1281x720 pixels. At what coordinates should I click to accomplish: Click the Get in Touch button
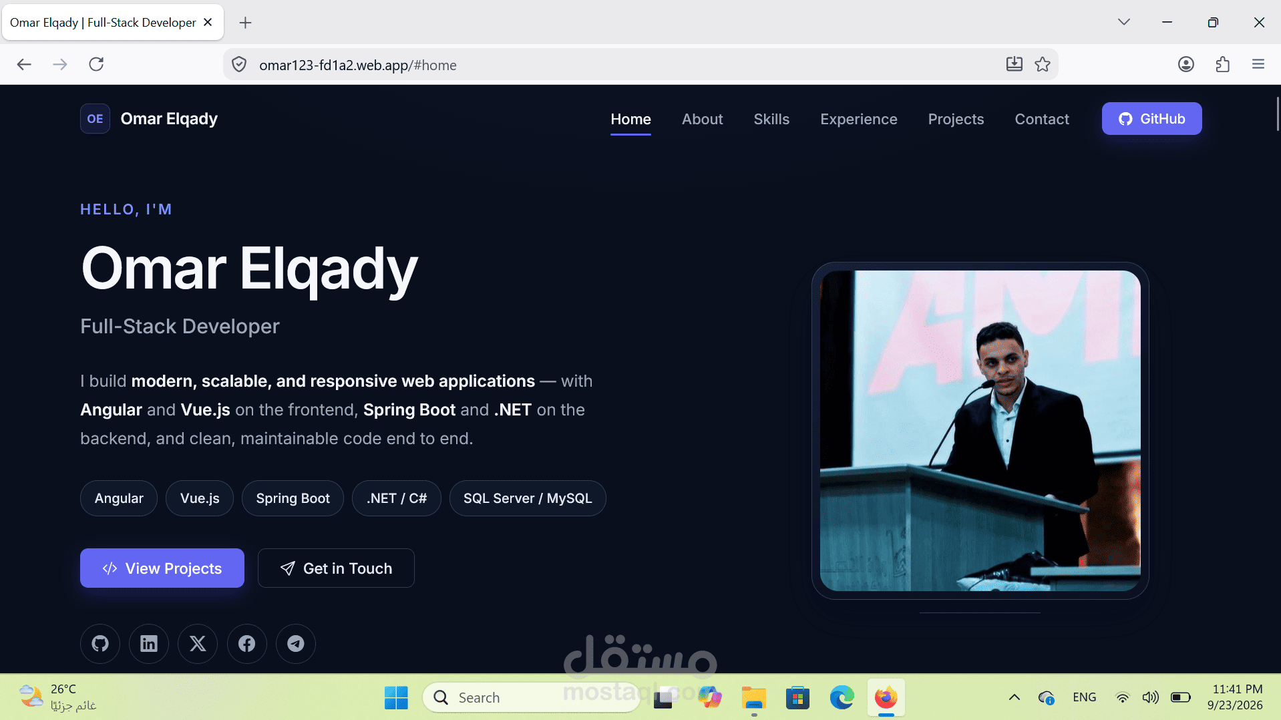click(x=336, y=568)
